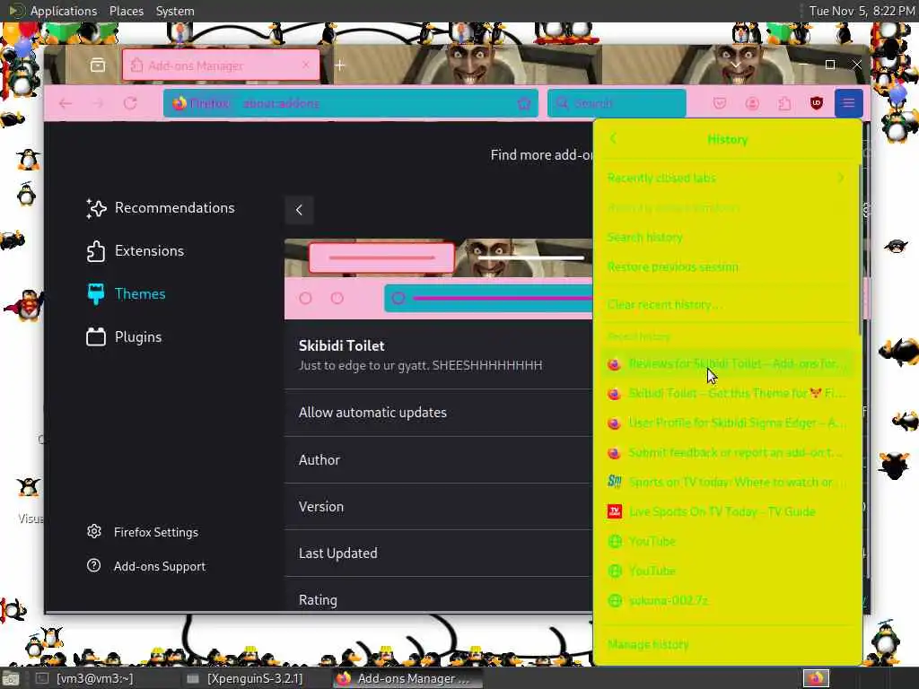Screen dimensions: 919x689
Task: Open the uBlock Origin shield icon
Action: tap(817, 104)
